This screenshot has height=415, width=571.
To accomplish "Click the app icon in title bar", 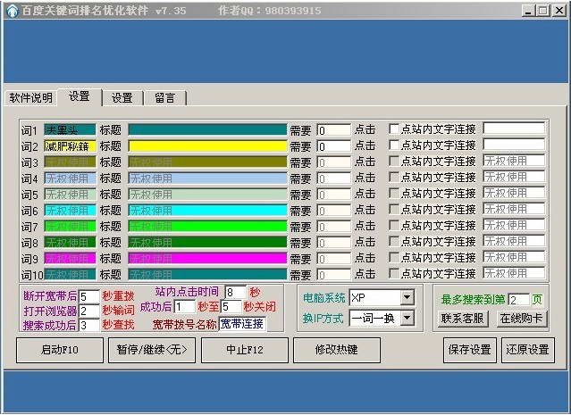I will tap(12, 11).
